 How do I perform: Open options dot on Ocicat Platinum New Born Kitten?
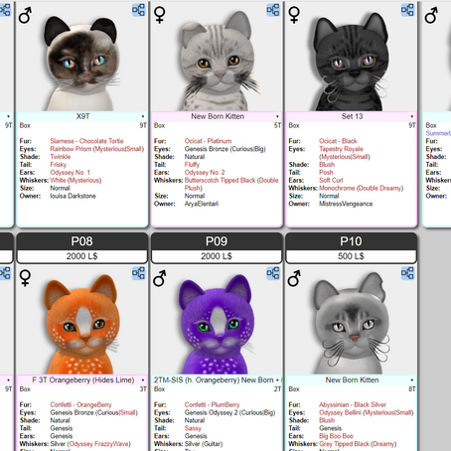277,116
